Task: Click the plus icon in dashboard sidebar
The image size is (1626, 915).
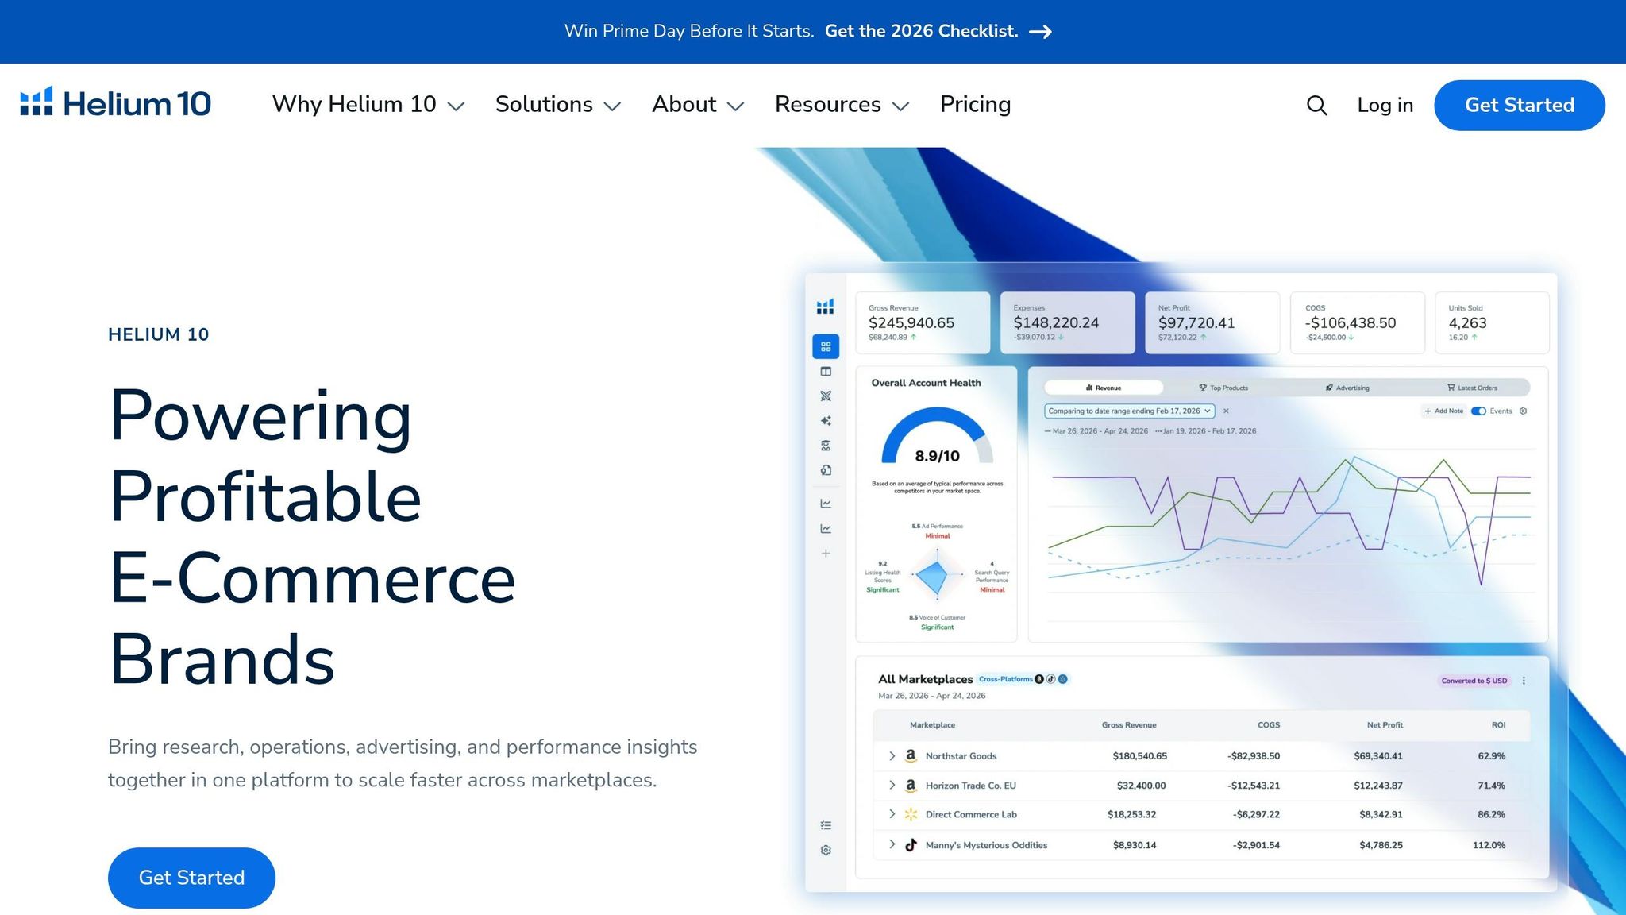Action: [x=826, y=554]
